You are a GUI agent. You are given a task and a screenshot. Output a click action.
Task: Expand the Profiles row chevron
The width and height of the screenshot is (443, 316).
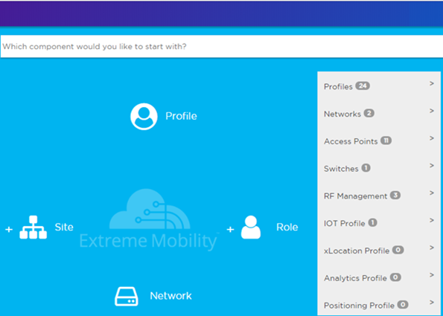[432, 83]
